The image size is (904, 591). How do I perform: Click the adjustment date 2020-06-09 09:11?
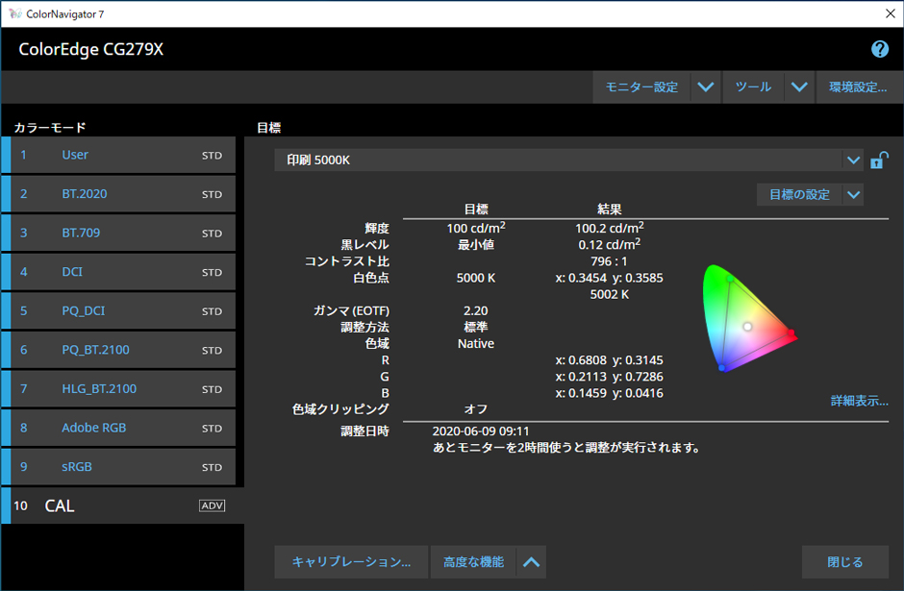pos(481,431)
